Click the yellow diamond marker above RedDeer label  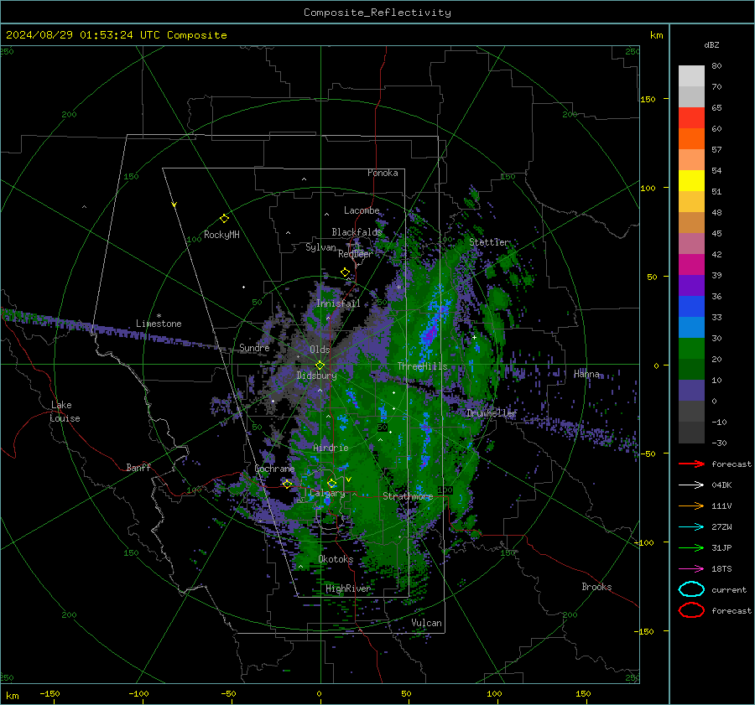click(345, 272)
